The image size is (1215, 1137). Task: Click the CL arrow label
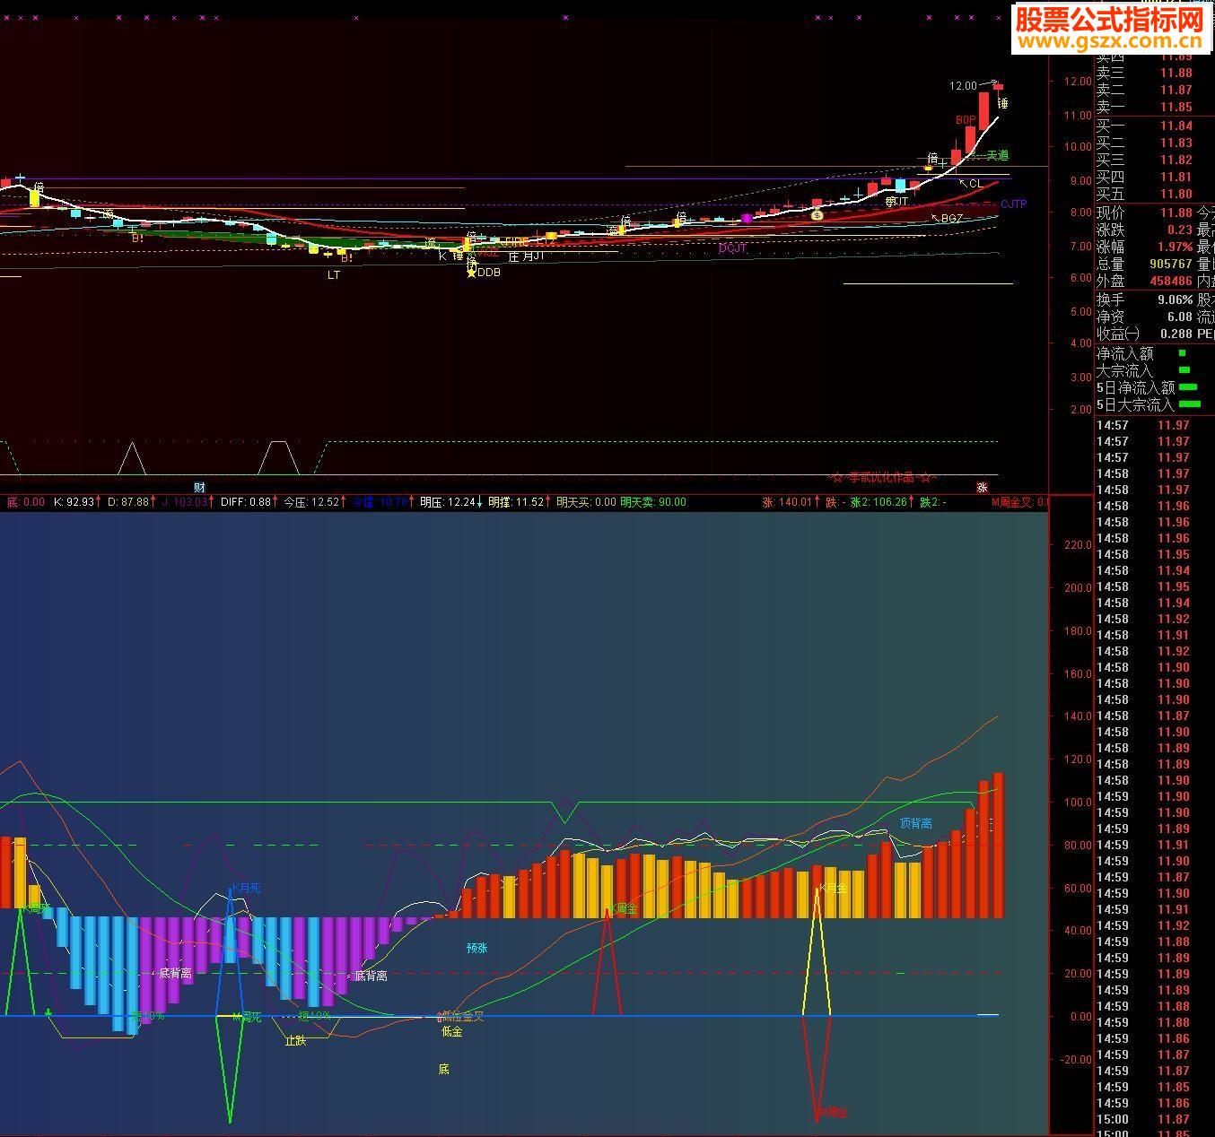(x=970, y=184)
